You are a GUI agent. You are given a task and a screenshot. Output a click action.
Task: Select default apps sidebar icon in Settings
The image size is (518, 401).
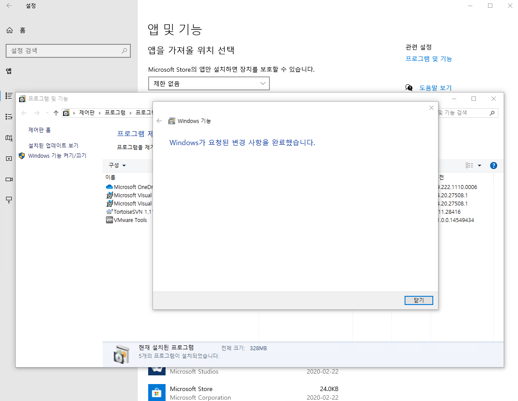pyautogui.click(x=9, y=116)
